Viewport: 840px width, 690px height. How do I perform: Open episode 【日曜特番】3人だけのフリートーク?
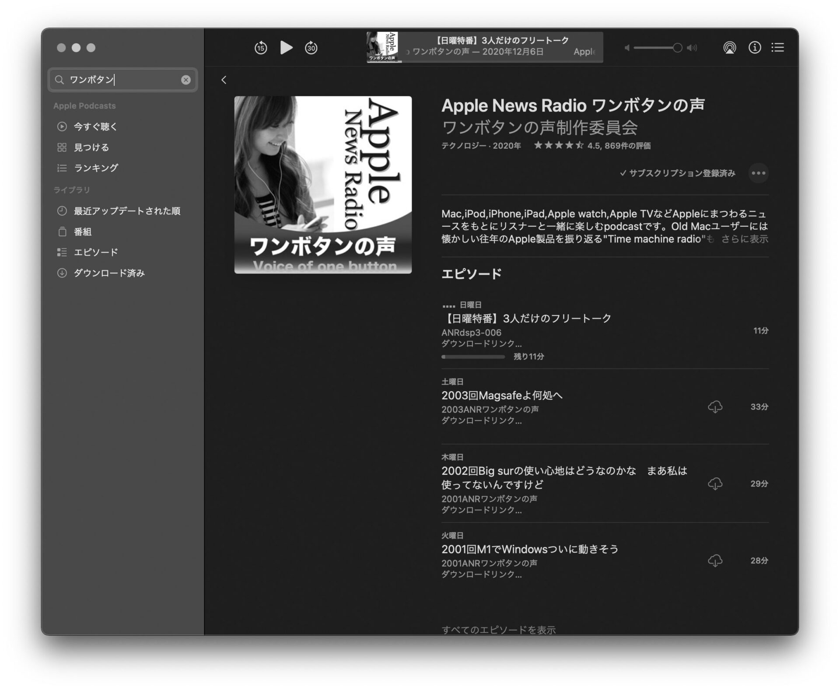(526, 319)
